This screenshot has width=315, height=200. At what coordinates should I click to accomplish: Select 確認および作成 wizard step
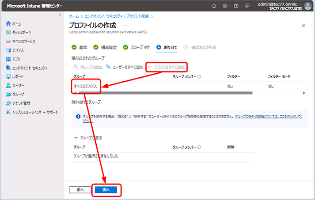(x=200, y=47)
